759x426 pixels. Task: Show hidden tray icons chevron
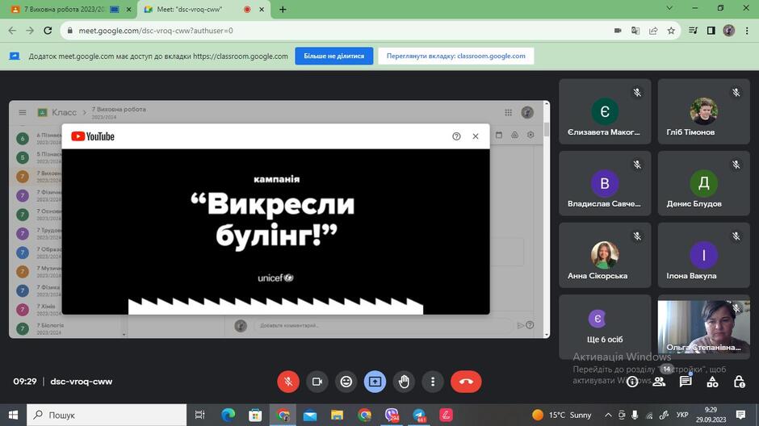point(608,415)
